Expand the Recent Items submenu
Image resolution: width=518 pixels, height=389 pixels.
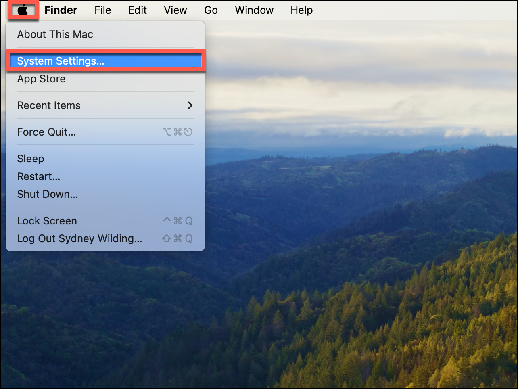tap(105, 105)
